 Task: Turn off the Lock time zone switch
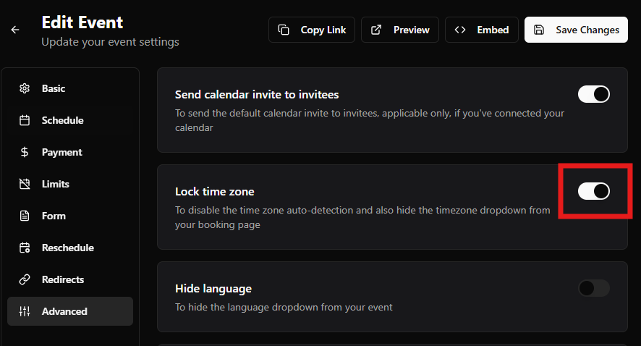tap(593, 191)
